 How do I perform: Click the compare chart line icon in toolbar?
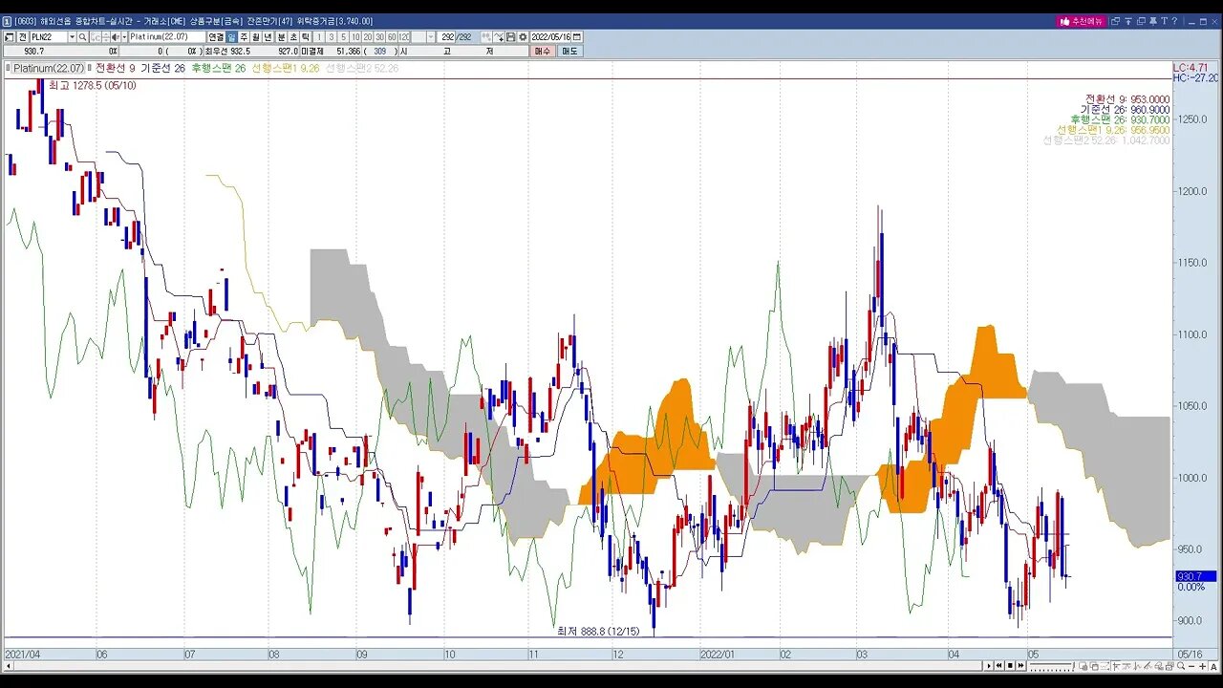(x=499, y=36)
